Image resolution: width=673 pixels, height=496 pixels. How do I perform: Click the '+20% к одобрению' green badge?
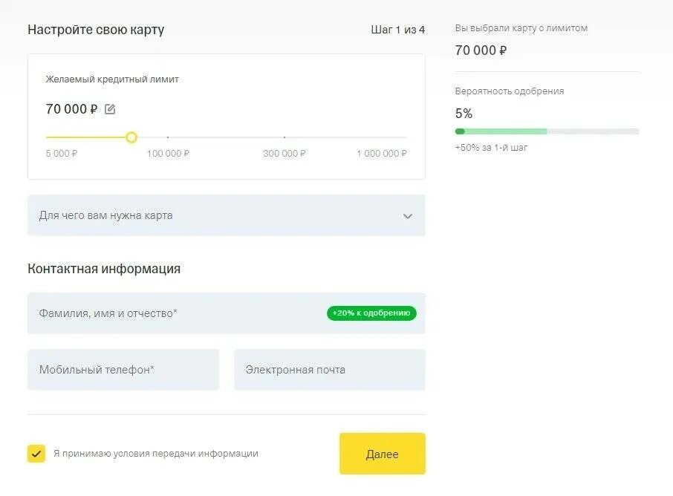point(371,313)
